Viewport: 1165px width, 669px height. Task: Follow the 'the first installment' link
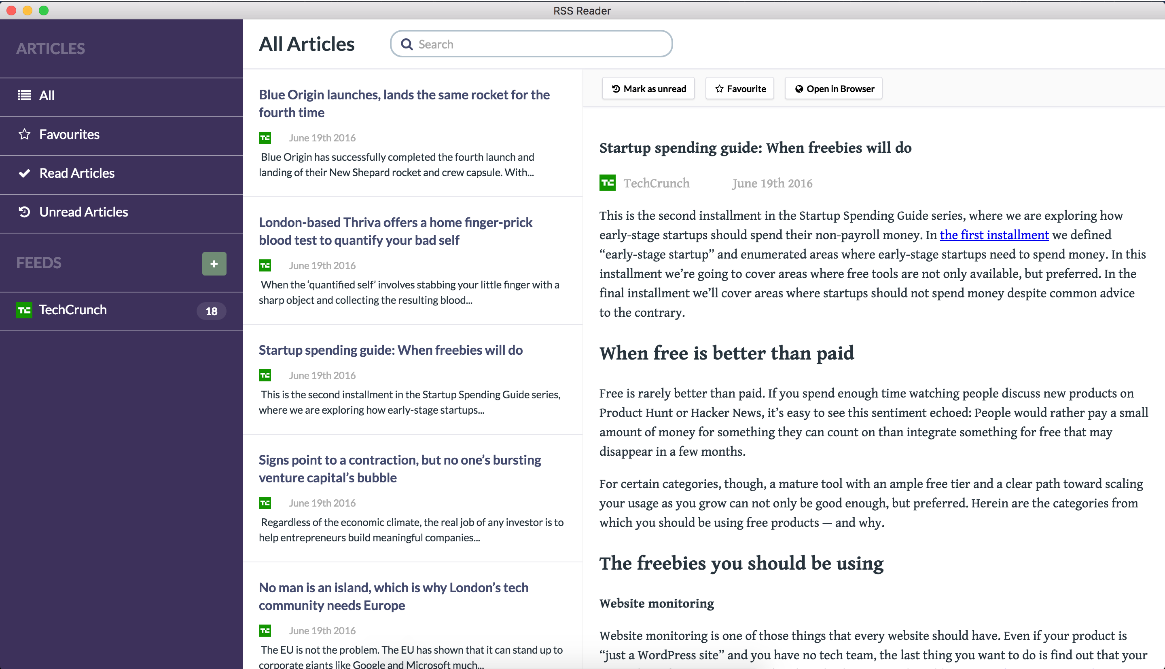click(994, 235)
